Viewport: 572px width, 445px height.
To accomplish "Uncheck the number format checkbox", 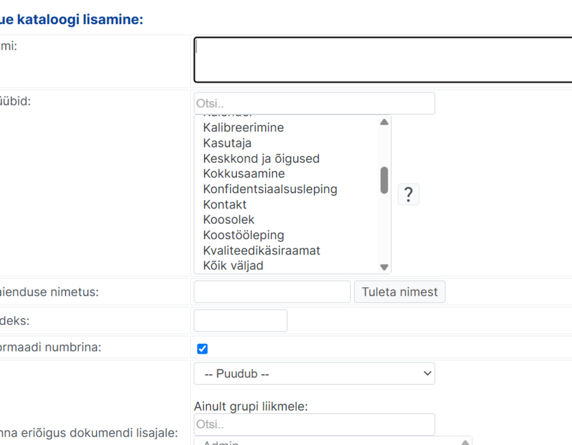I will (x=203, y=349).
